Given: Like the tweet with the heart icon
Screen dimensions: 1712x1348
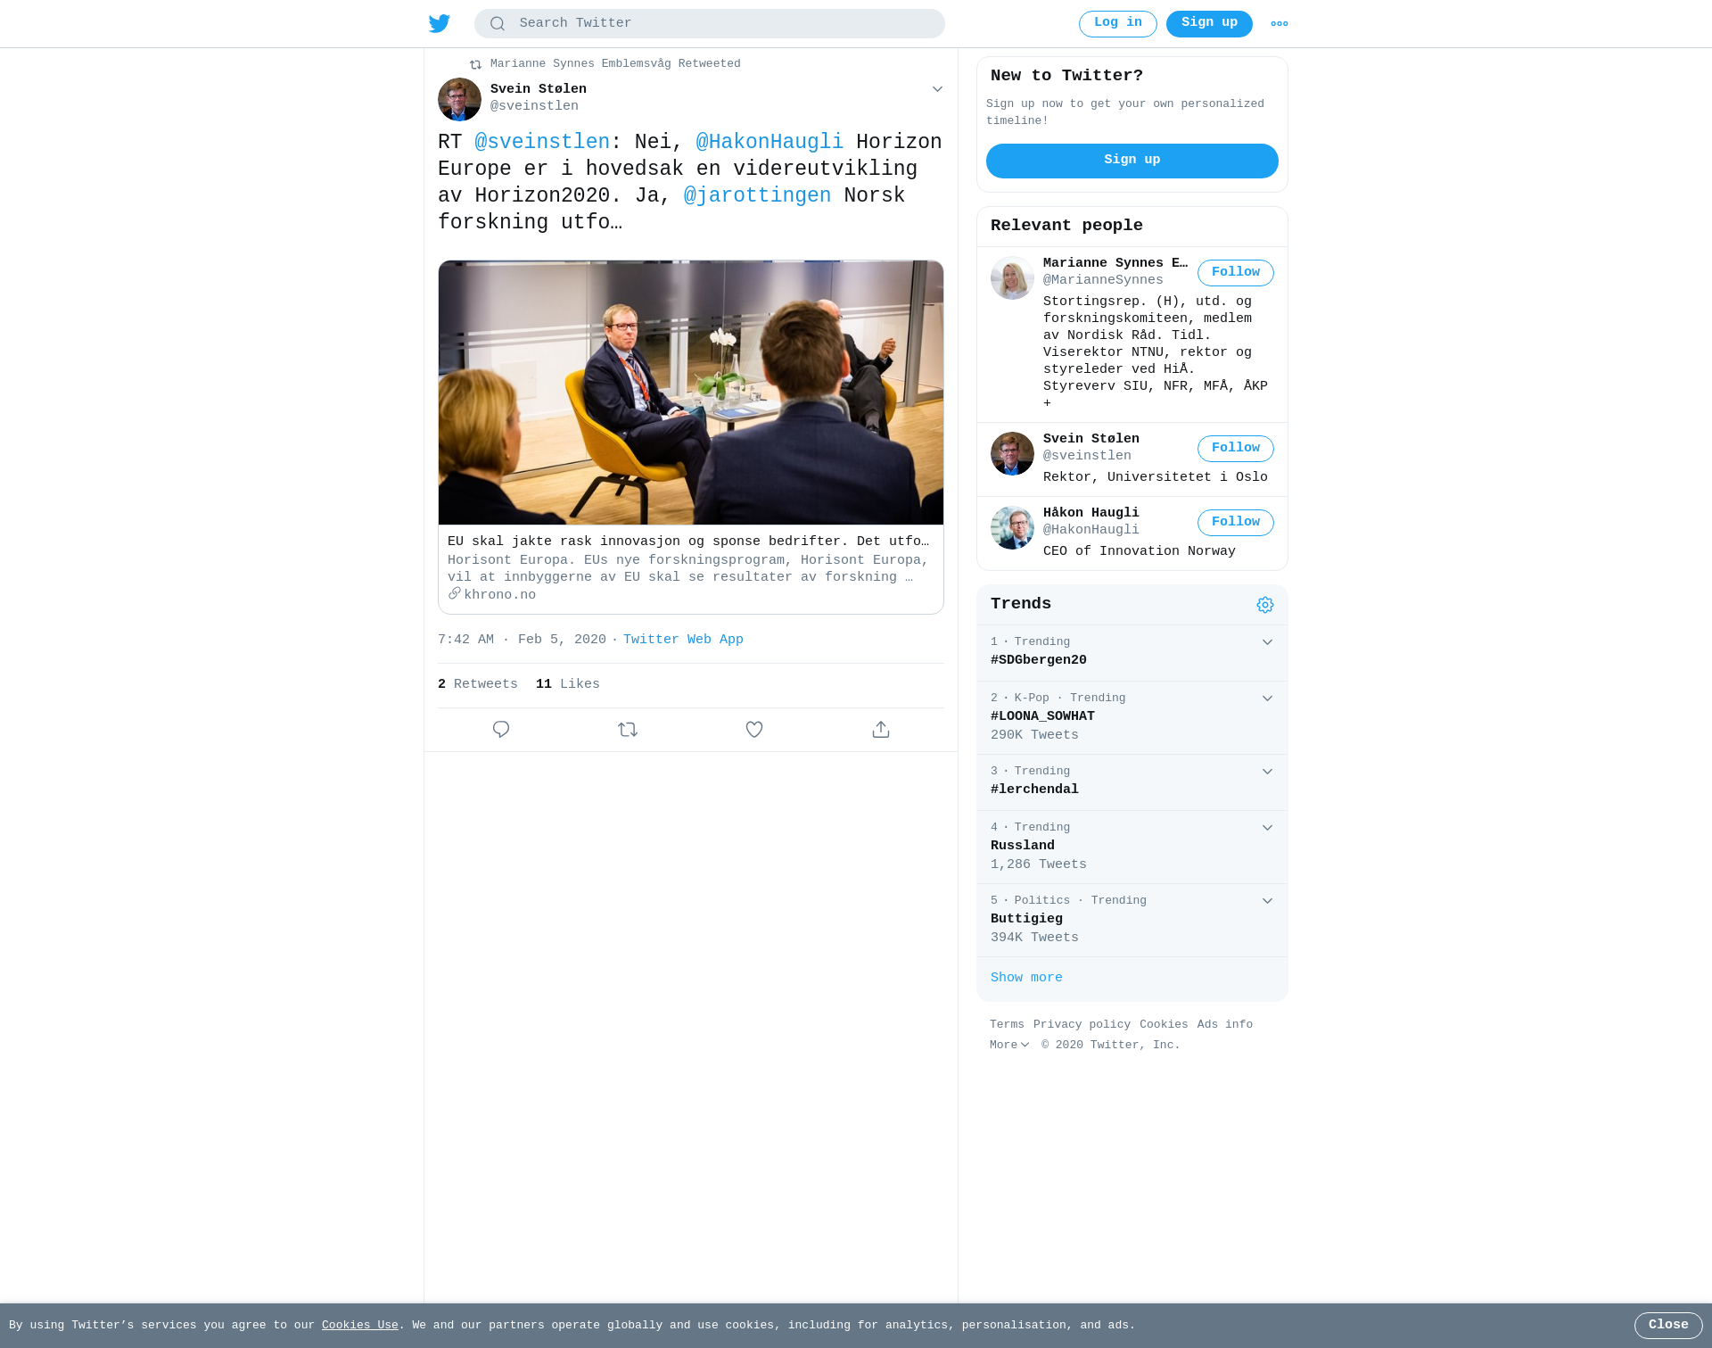Looking at the screenshot, I should [754, 730].
